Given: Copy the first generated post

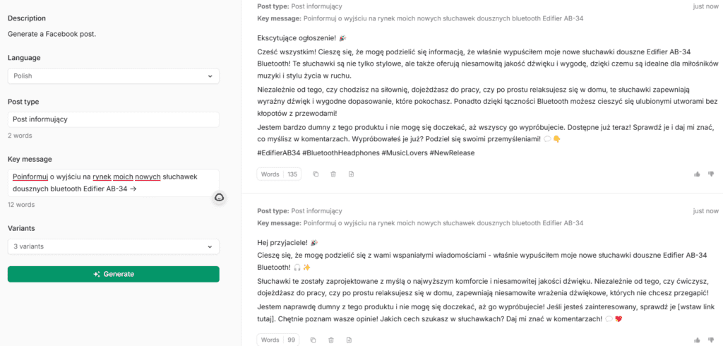Looking at the screenshot, I should coord(316,174).
